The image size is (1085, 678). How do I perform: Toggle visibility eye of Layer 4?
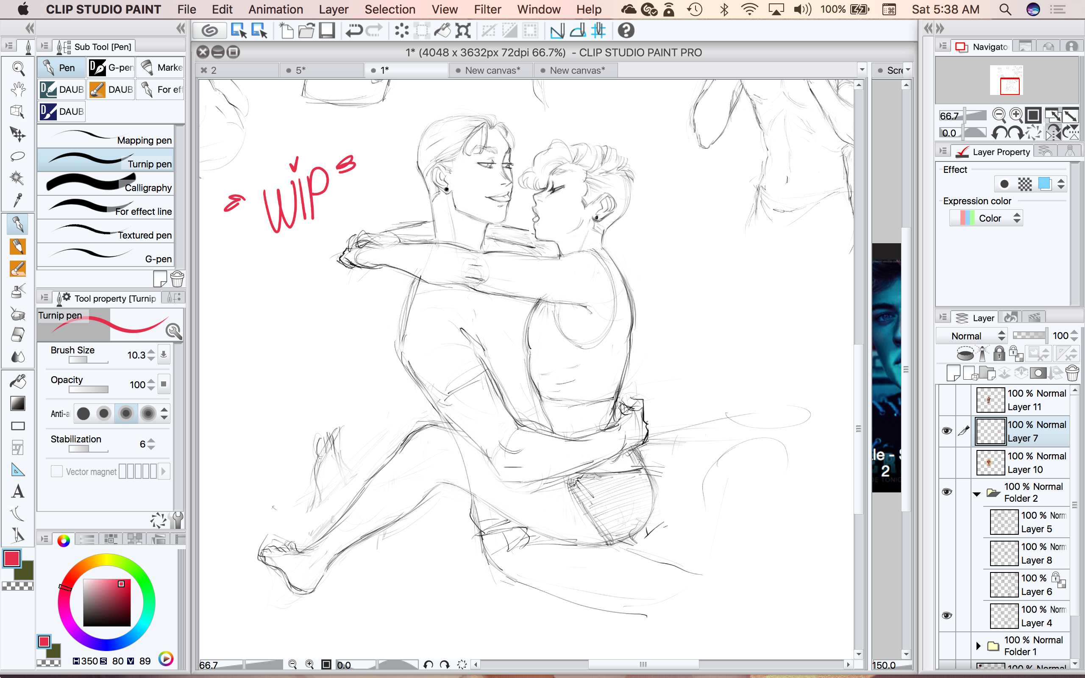[946, 616]
